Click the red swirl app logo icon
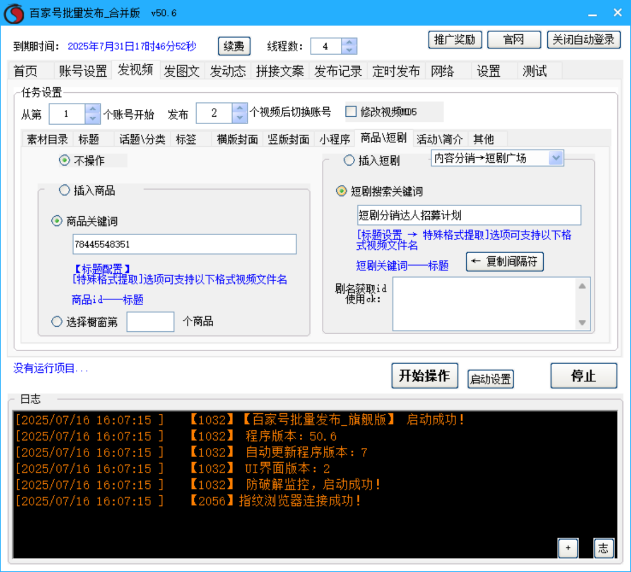This screenshot has width=631, height=572. [x=14, y=13]
